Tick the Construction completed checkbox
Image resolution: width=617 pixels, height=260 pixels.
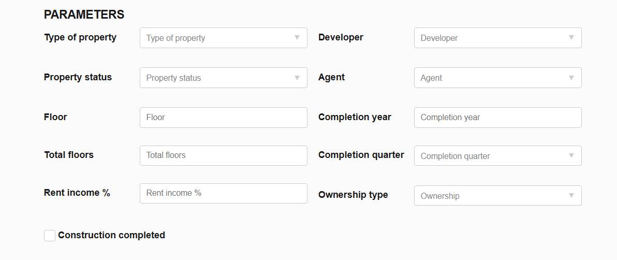(x=50, y=236)
